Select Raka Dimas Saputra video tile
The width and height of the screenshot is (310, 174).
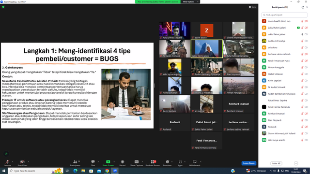(x=175, y=30)
